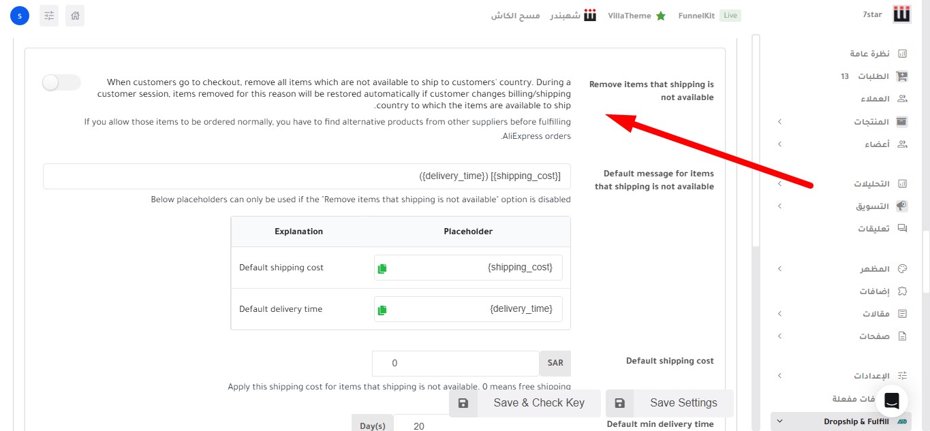Screen dimensions: 930x431
Task: Click the Default shipping cost input field
Action: [x=455, y=364]
